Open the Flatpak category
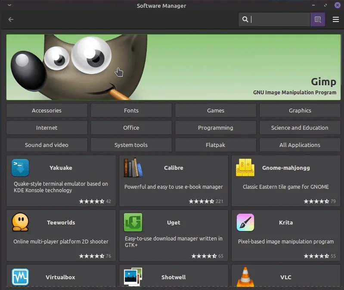The image size is (344, 290). point(215,145)
